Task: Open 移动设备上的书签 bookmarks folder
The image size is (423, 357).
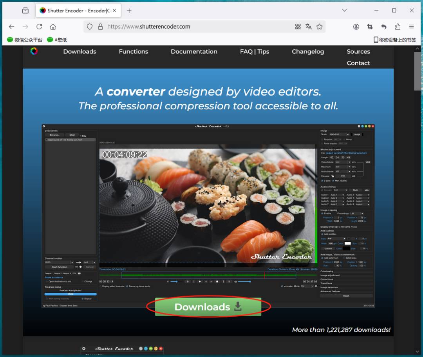Action: [x=395, y=40]
